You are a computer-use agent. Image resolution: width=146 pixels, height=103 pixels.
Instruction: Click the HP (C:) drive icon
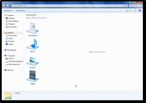(7, 59)
